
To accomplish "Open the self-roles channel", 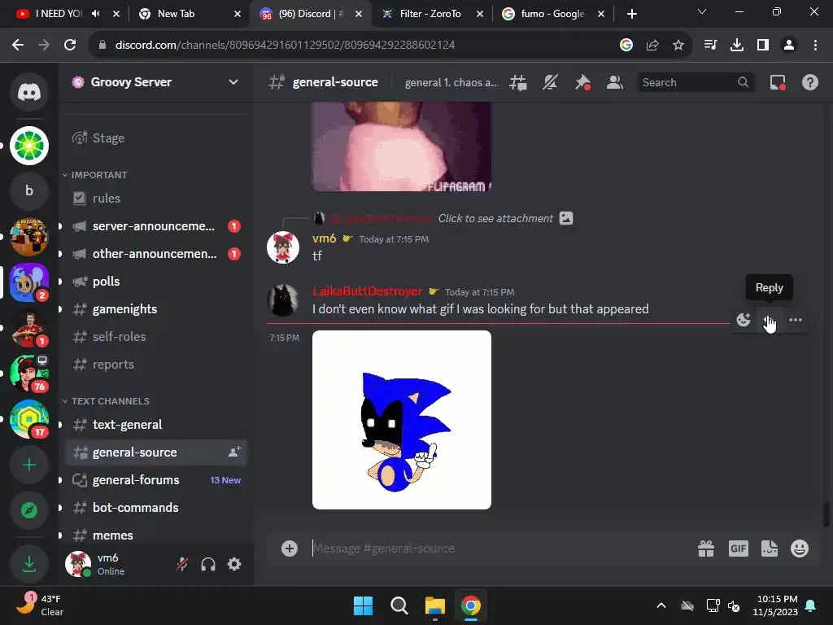I will (x=155, y=336).
